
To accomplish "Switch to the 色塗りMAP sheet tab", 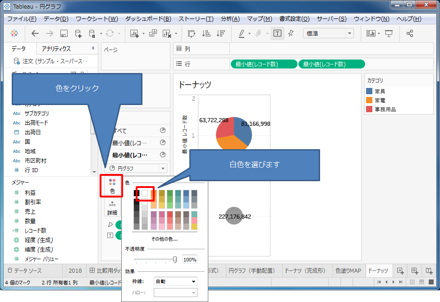I will point(348,270).
